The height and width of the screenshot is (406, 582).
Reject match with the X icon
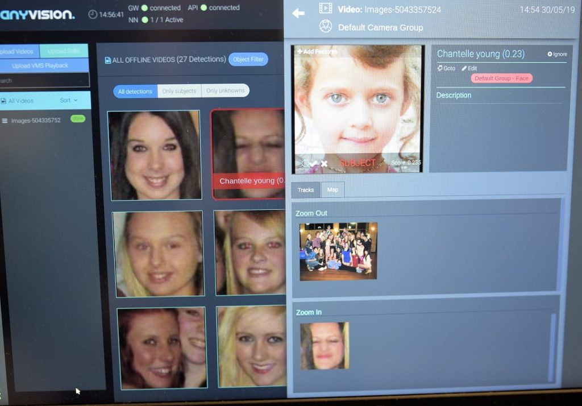pyautogui.click(x=324, y=164)
